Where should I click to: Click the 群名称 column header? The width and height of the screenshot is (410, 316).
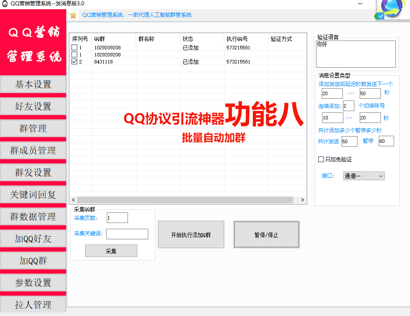(158, 39)
